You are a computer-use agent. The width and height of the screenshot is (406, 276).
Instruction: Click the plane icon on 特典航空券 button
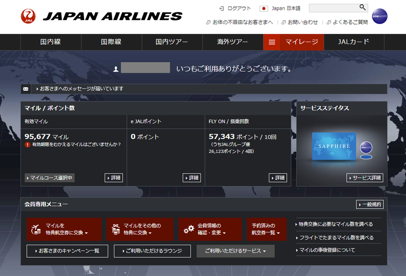click(x=36, y=229)
